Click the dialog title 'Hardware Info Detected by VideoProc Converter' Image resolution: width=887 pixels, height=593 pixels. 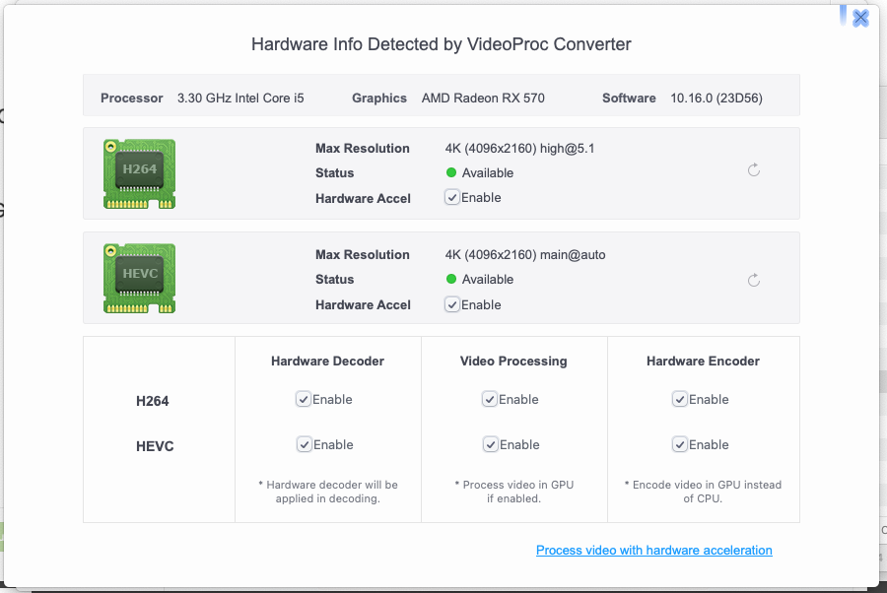coord(442,44)
